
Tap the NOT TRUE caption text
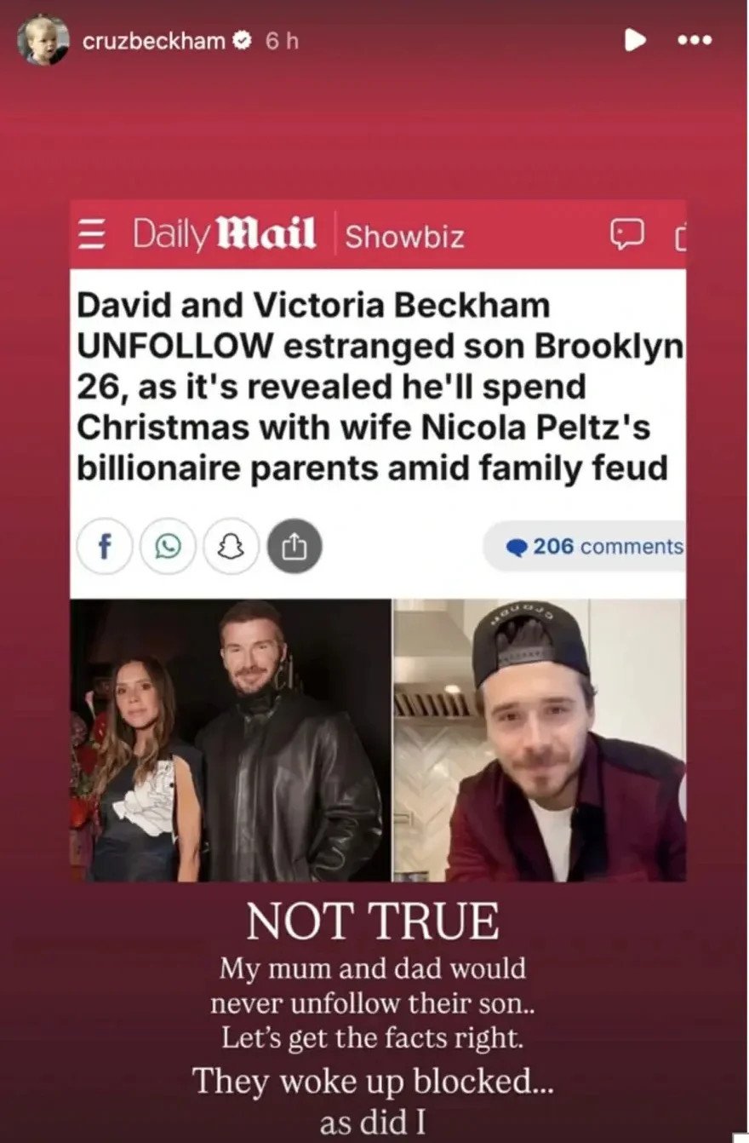[x=373, y=921]
